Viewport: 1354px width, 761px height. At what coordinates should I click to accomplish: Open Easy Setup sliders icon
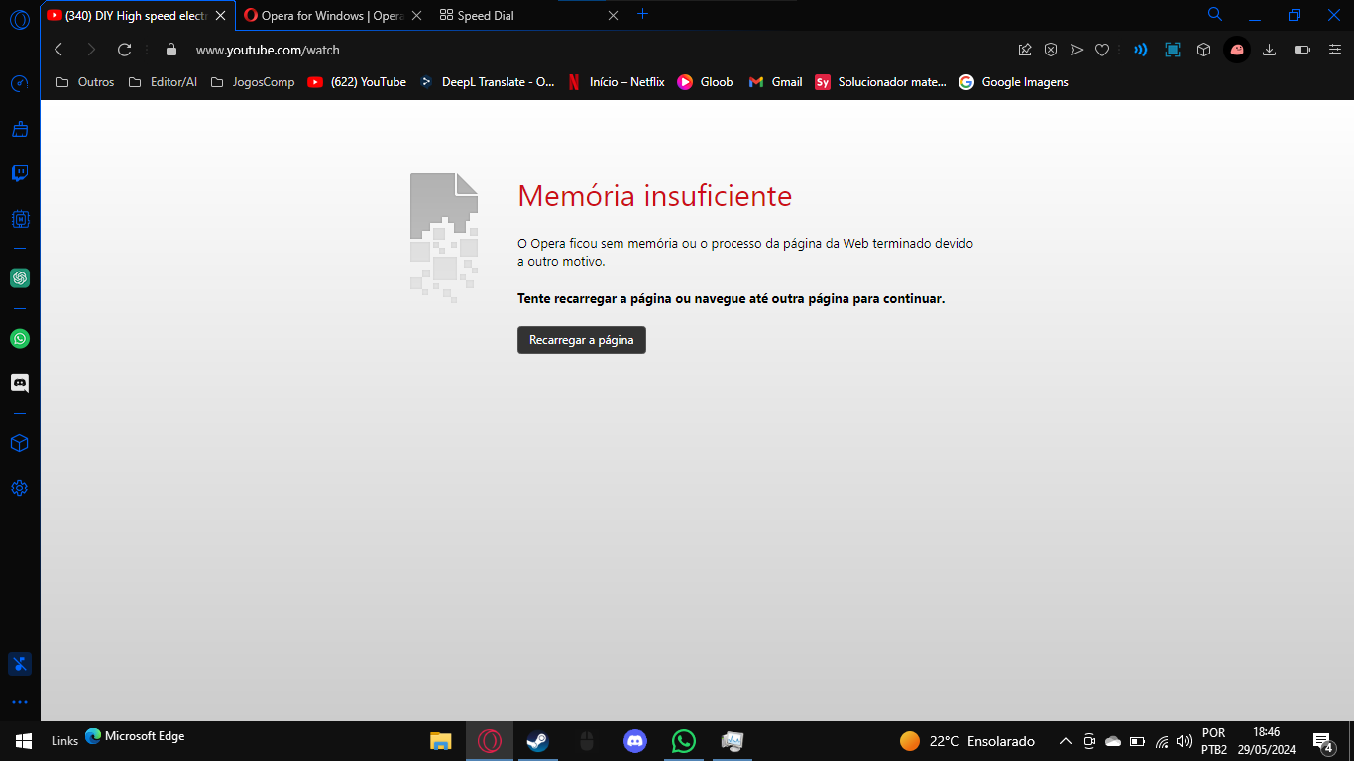(1334, 50)
